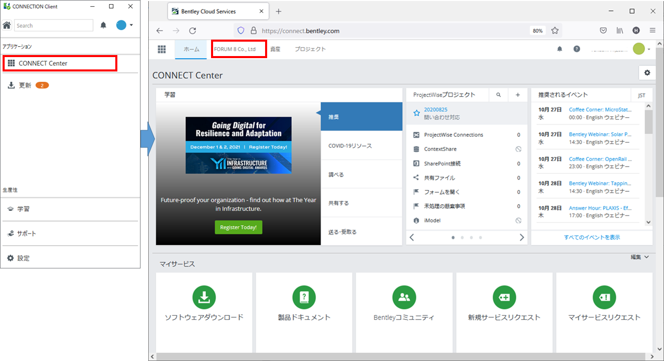Open CONNECT Center application entry
664x361 pixels.
[x=60, y=63]
